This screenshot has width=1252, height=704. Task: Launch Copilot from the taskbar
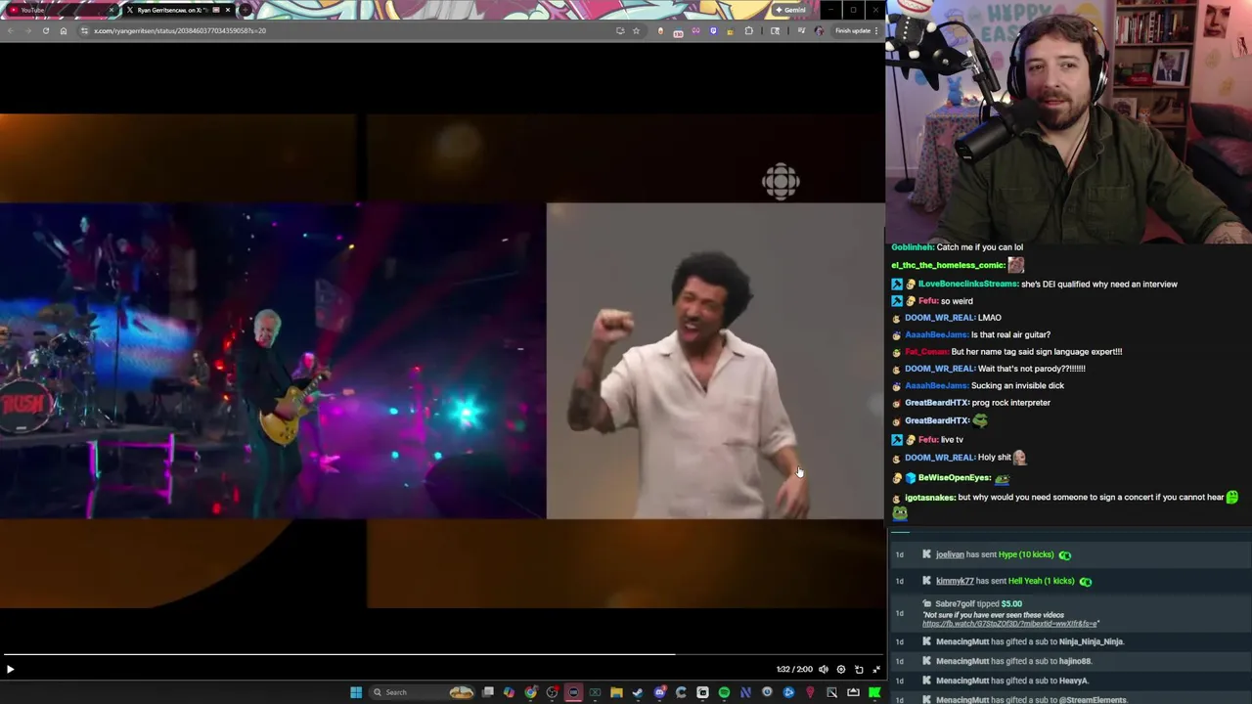point(509,692)
